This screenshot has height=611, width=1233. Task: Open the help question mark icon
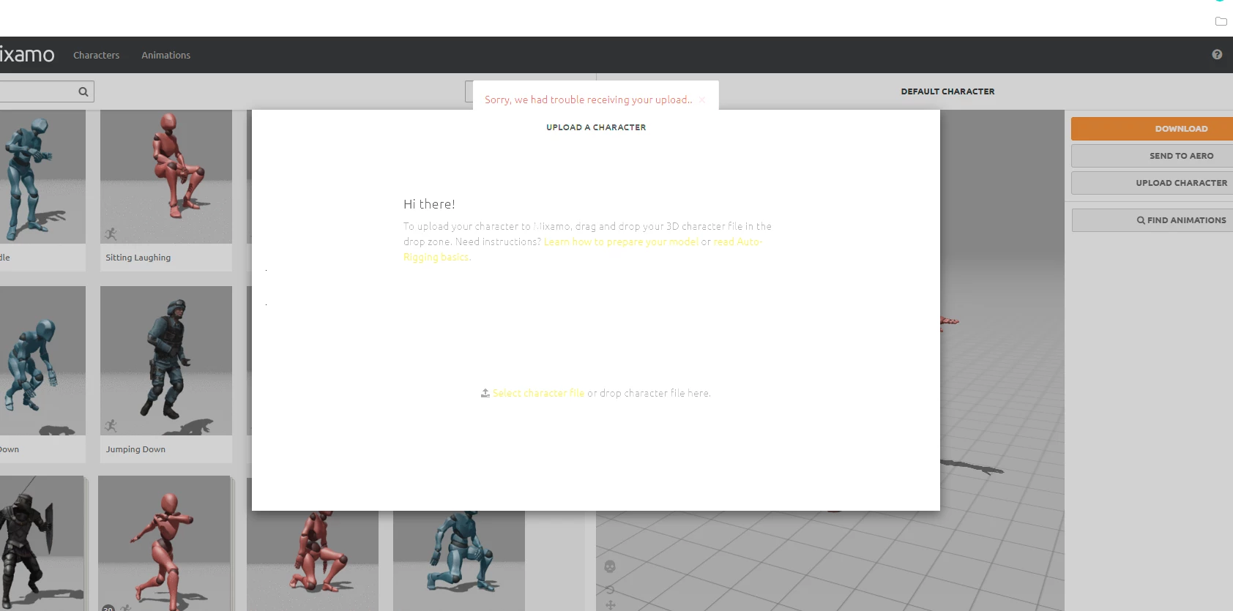[x=1217, y=54]
